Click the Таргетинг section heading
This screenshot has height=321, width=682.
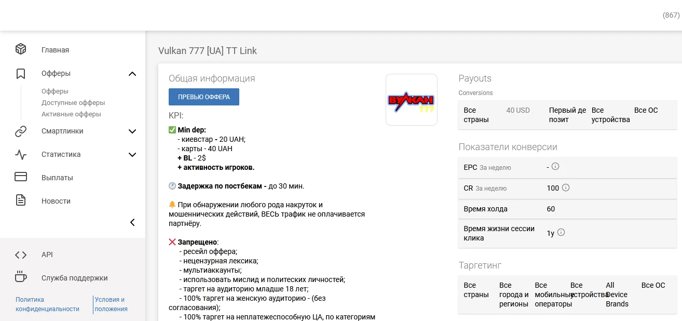tap(480, 265)
